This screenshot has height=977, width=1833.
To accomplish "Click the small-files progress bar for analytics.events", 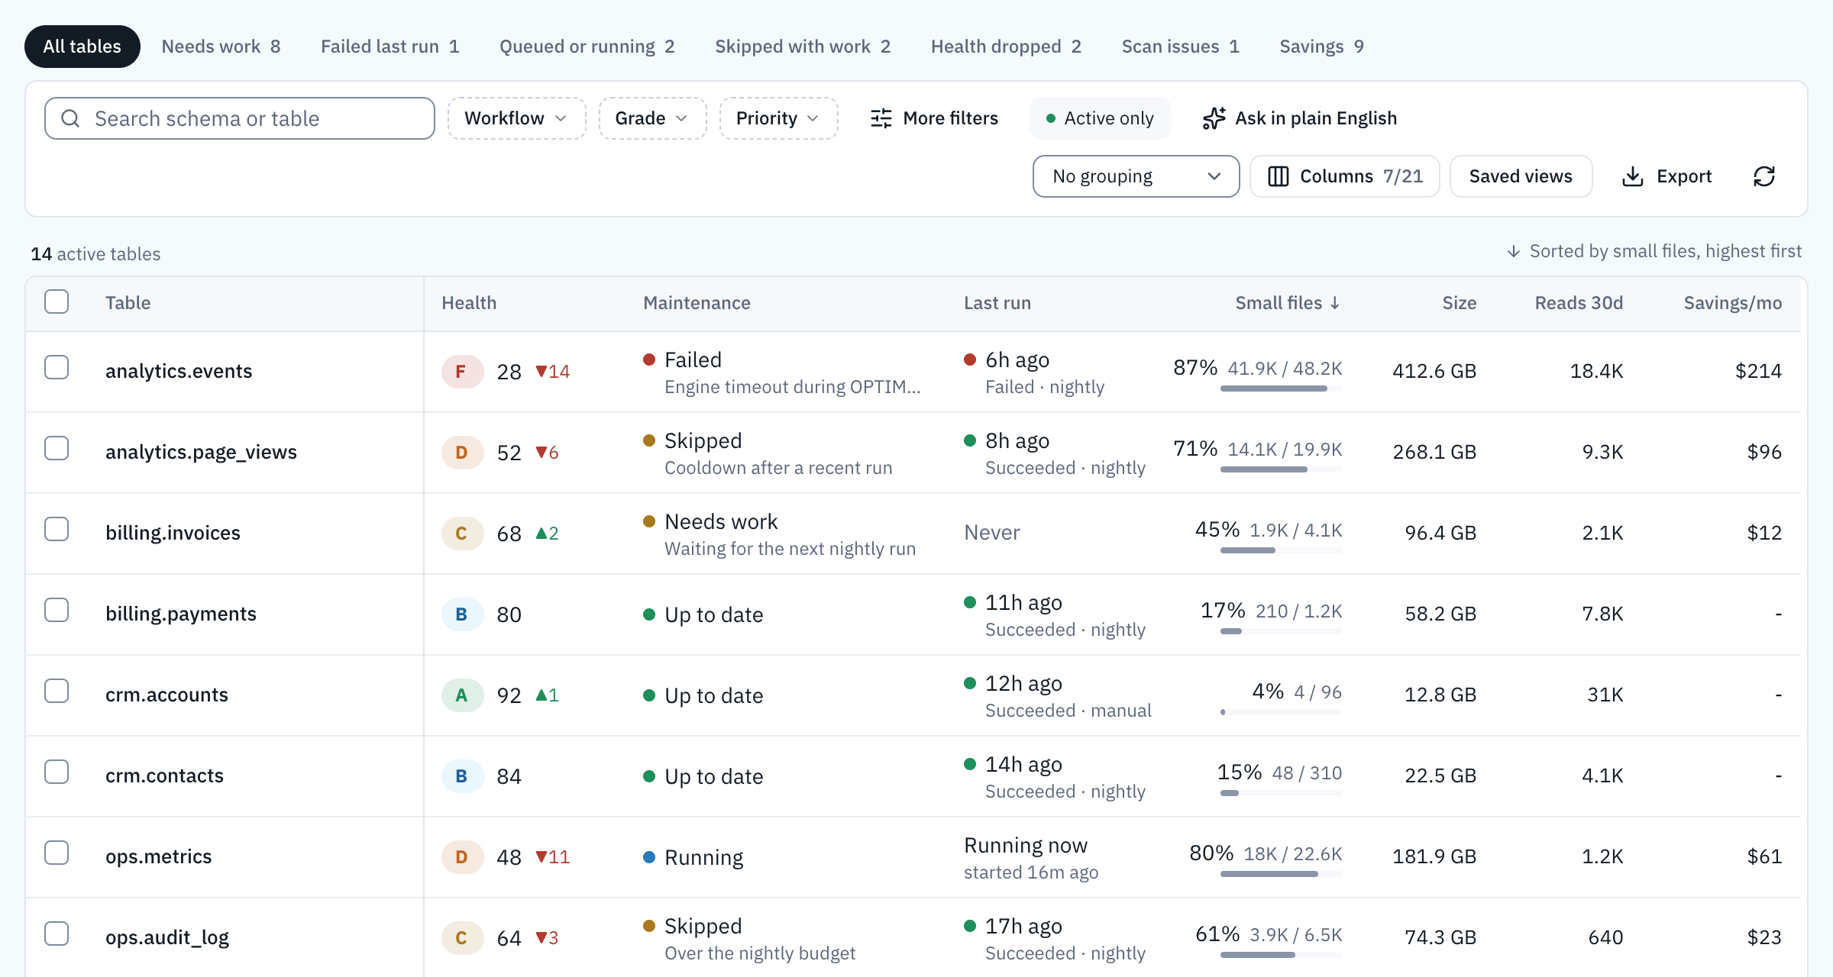I will point(1281,389).
